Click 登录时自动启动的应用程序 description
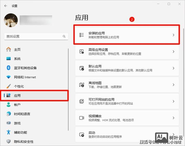 [x=105, y=137]
